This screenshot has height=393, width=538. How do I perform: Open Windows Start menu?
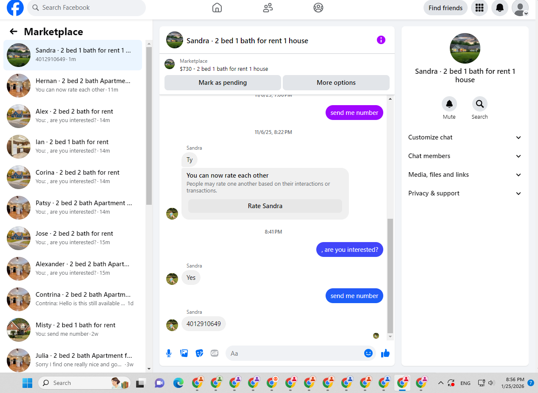click(x=27, y=383)
